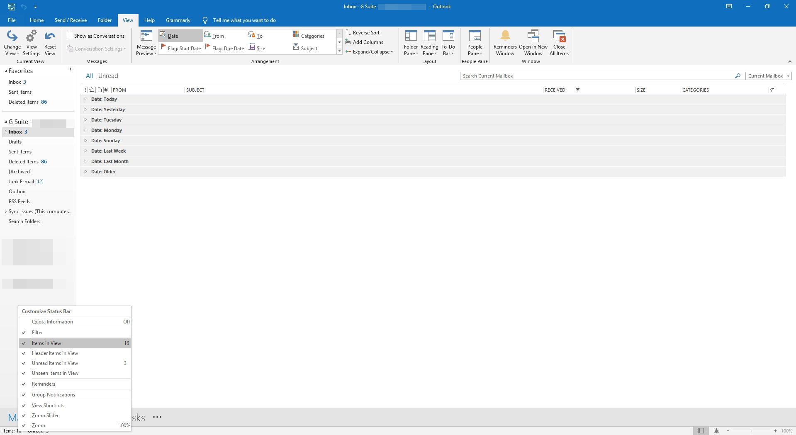This screenshot has width=796, height=435.
Task: Toggle Quota Information in status bar menu
Action: point(75,322)
